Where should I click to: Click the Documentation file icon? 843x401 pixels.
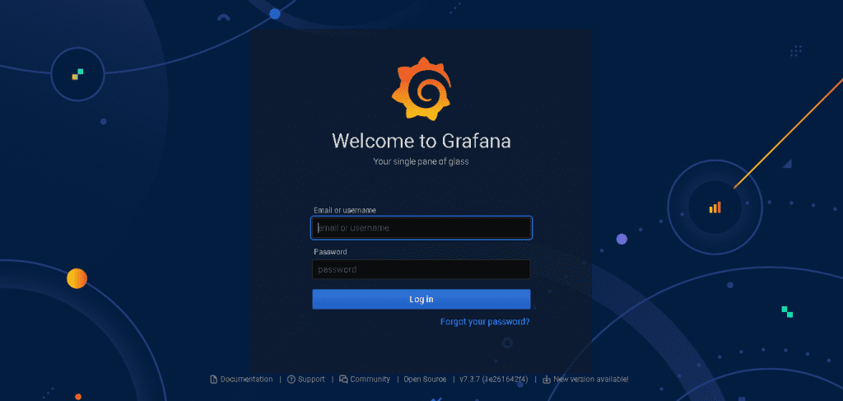[213, 380]
